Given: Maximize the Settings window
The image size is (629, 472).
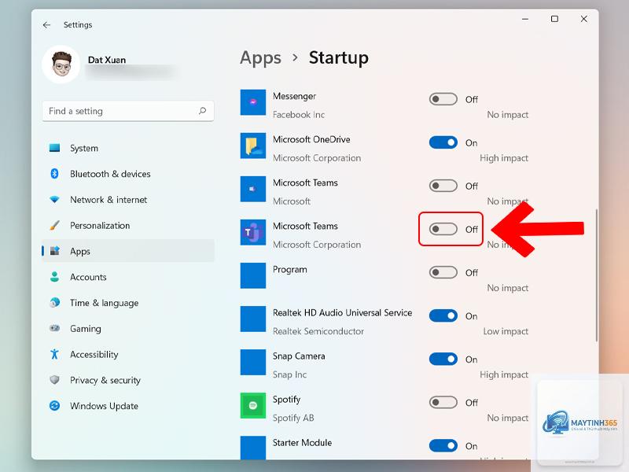Looking at the screenshot, I should coord(554,19).
